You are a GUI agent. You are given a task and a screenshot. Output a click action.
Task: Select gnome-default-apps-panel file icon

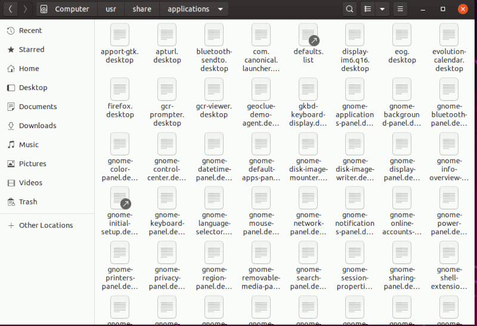tap(261, 144)
